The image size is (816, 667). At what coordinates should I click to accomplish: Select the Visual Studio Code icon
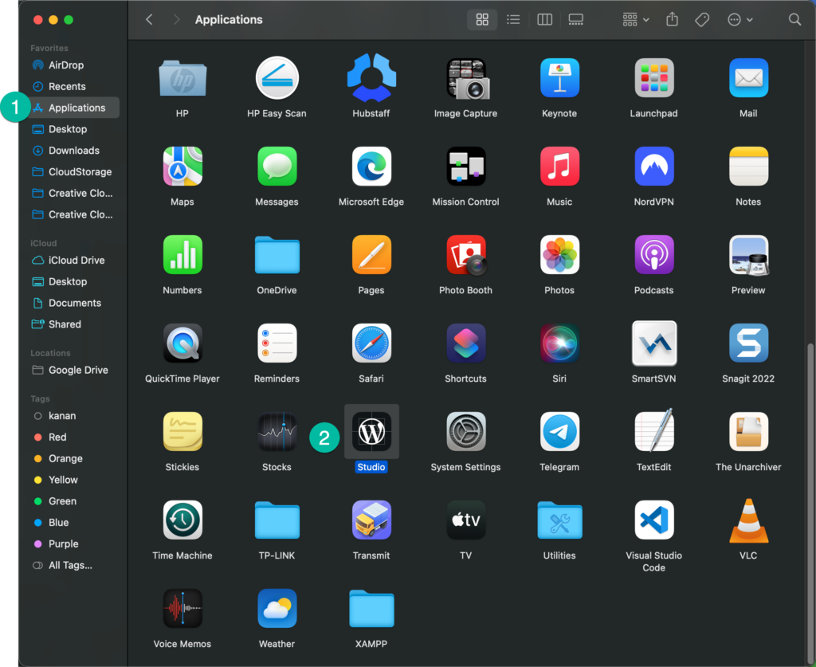(x=653, y=520)
